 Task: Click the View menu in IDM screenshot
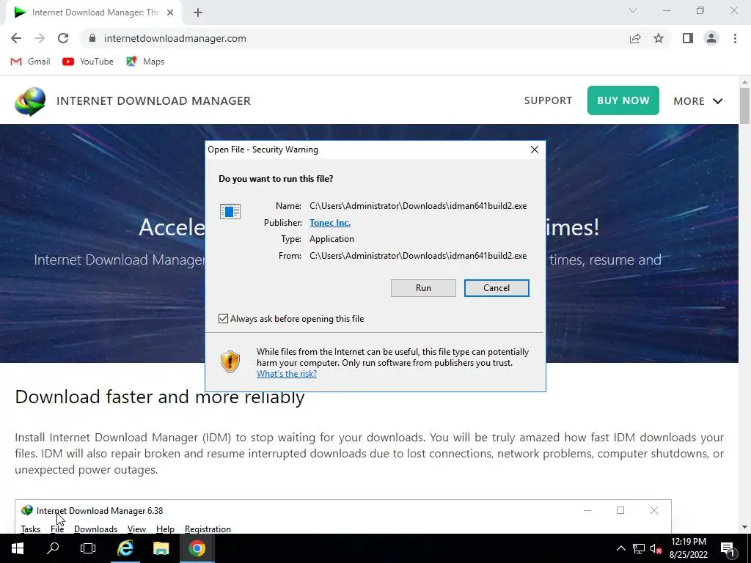click(x=136, y=529)
